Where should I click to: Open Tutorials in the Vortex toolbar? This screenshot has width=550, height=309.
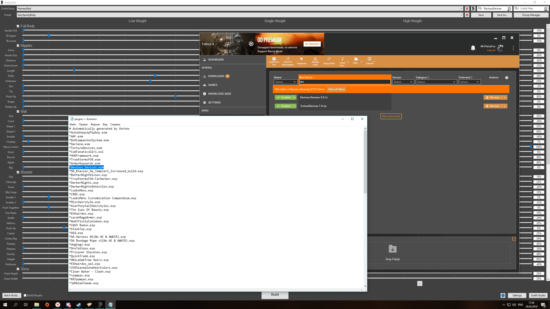(370, 61)
